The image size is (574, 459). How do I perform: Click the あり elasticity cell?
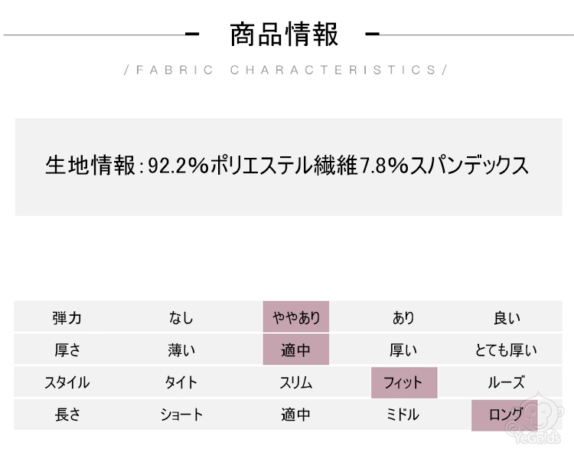[403, 317]
